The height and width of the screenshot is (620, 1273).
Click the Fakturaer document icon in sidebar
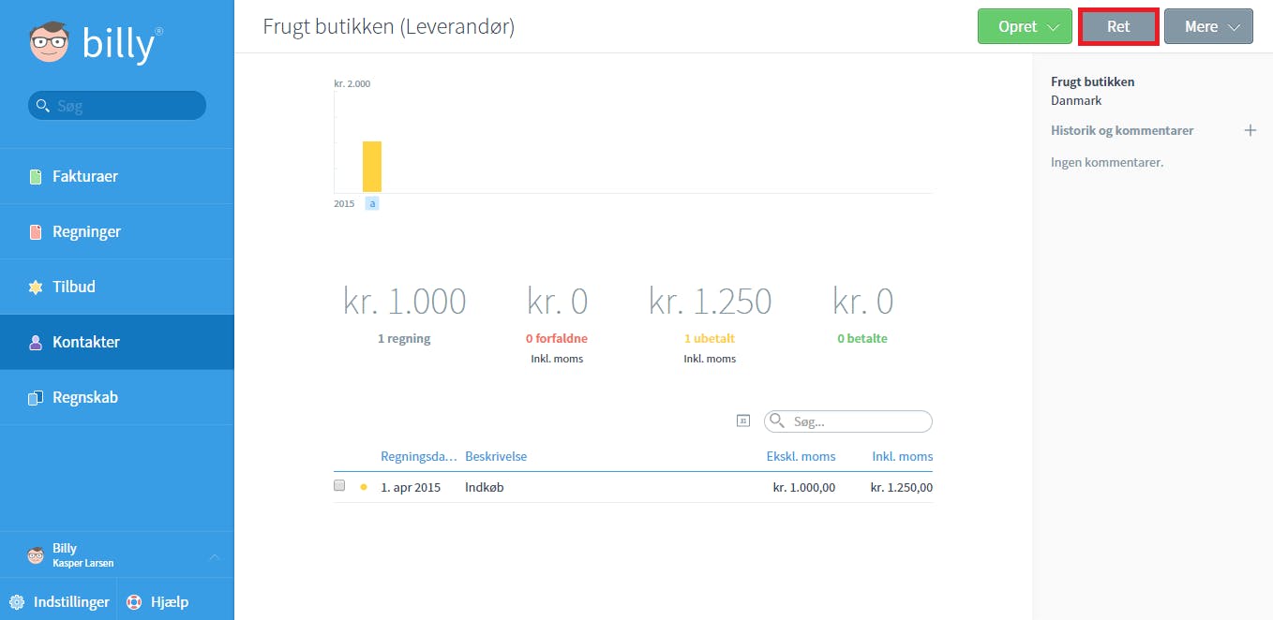pyautogui.click(x=36, y=176)
